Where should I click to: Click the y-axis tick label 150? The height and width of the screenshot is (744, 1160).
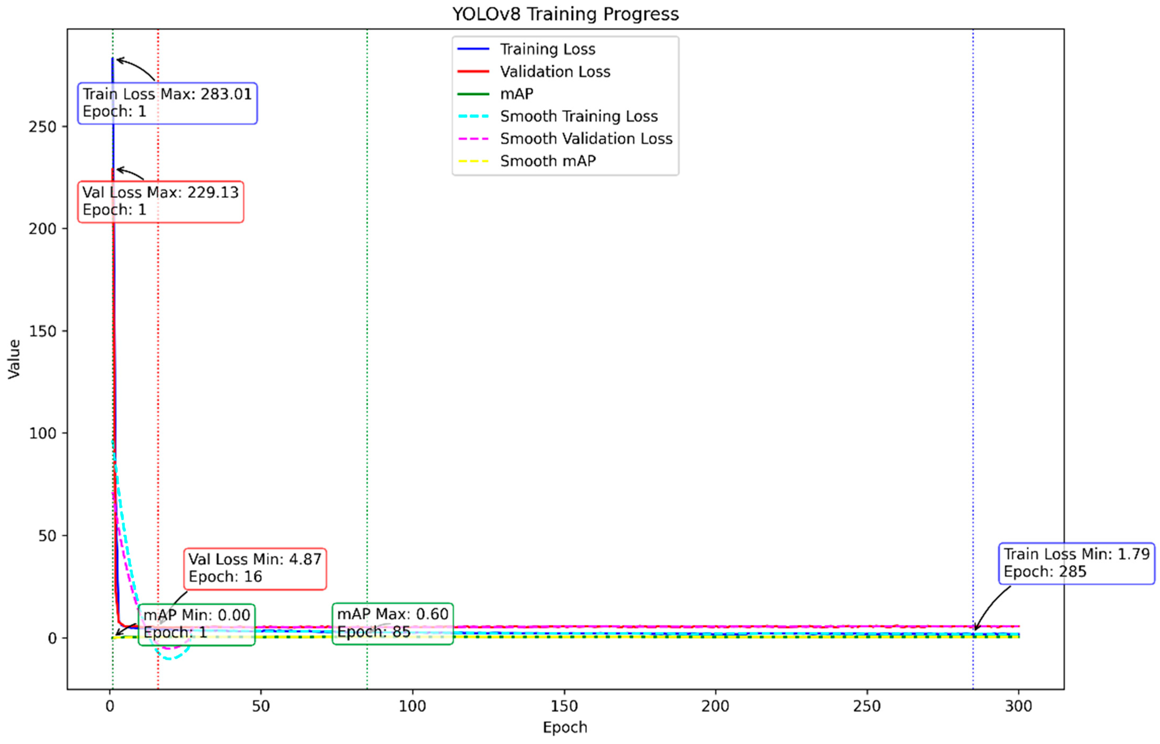[x=43, y=331]
